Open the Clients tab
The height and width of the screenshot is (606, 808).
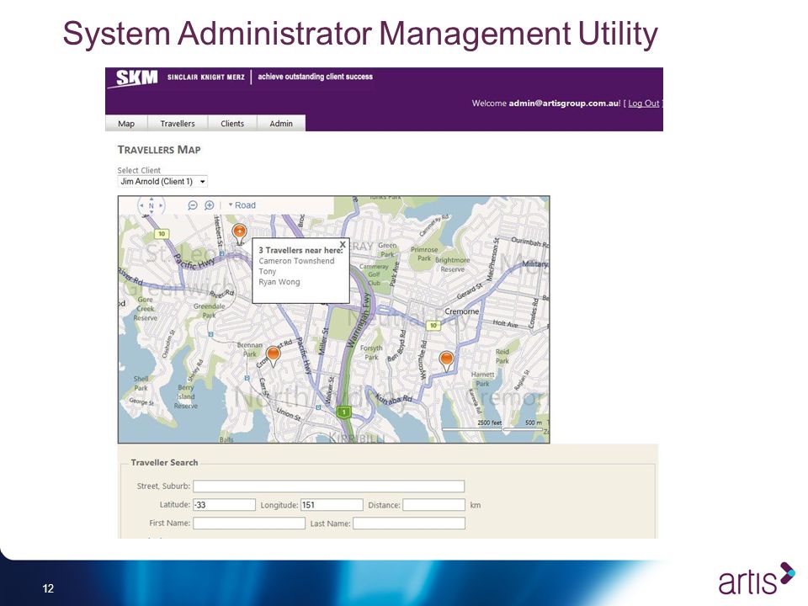click(232, 124)
